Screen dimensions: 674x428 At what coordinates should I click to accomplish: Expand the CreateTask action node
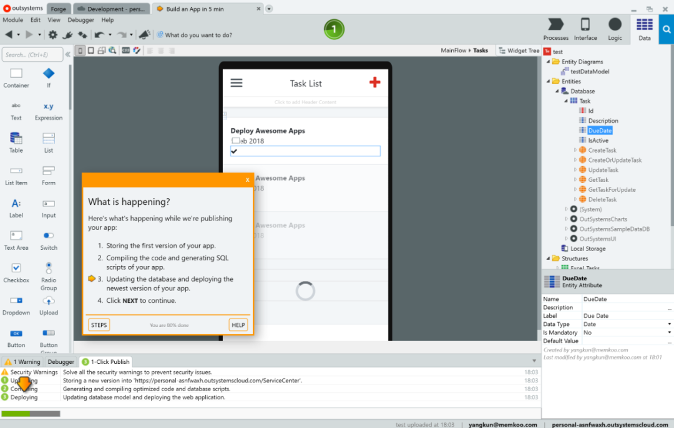click(575, 150)
